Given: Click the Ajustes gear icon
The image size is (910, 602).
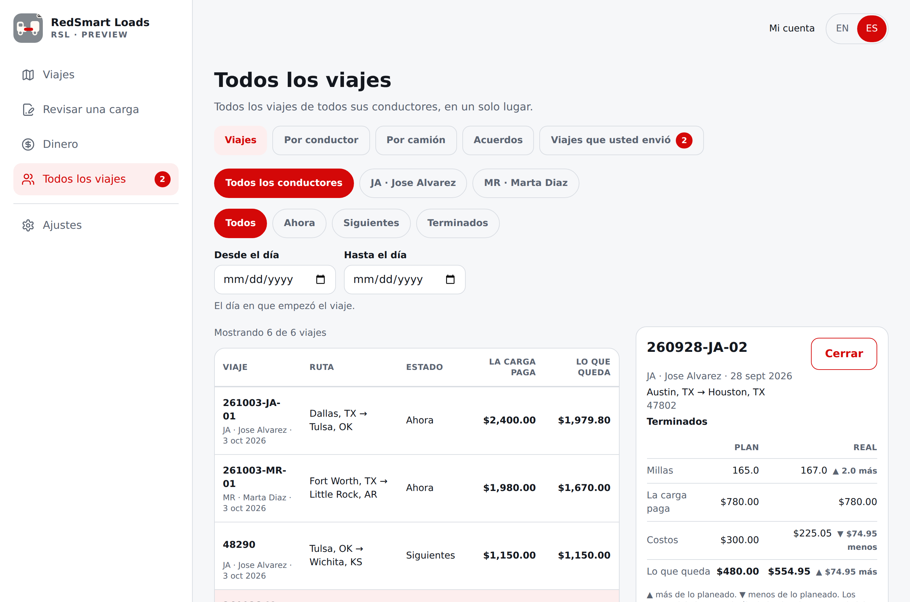Looking at the screenshot, I should (x=28, y=225).
